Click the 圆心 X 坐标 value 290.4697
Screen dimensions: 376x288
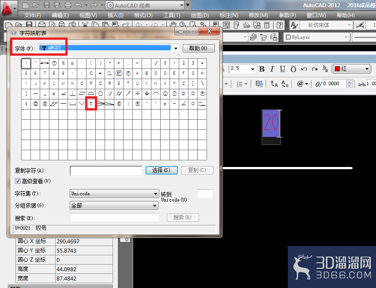coord(68,242)
